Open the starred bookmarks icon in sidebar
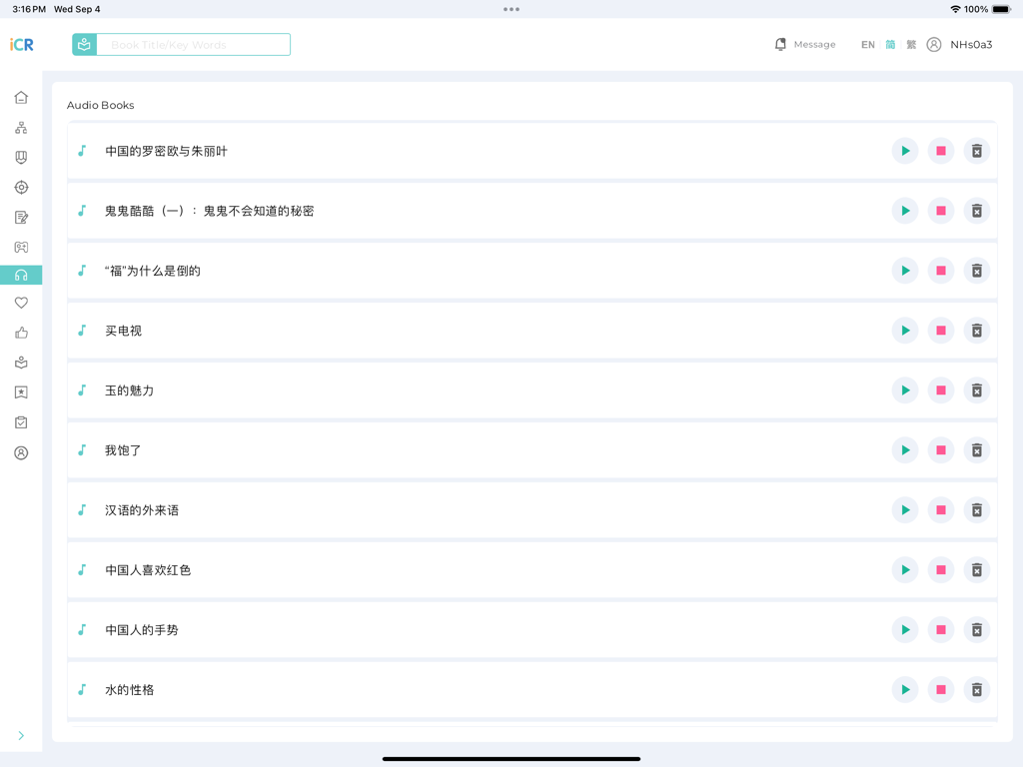 tap(21, 391)
